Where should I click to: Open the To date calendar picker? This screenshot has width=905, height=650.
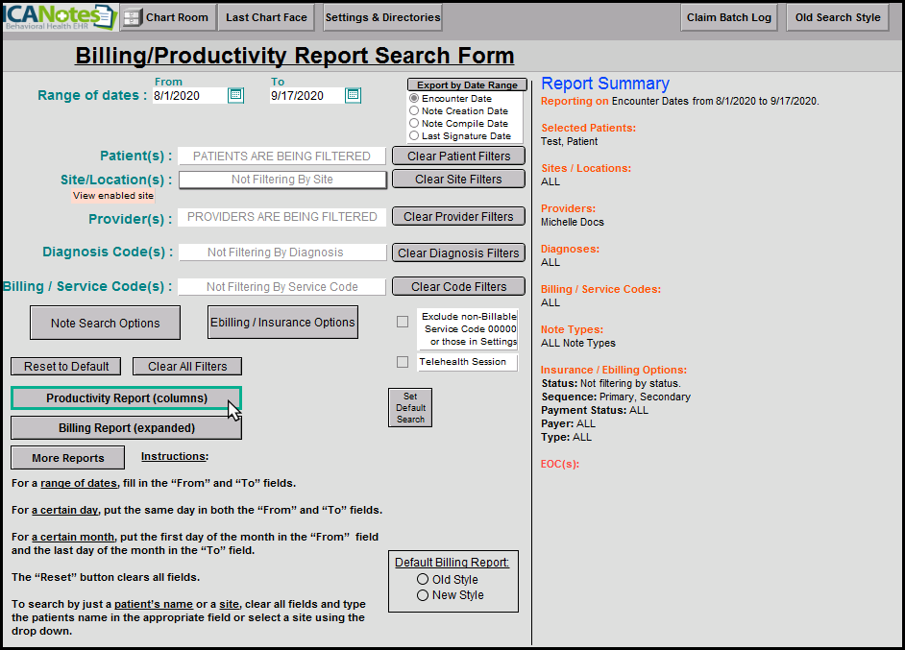point(353,95)
